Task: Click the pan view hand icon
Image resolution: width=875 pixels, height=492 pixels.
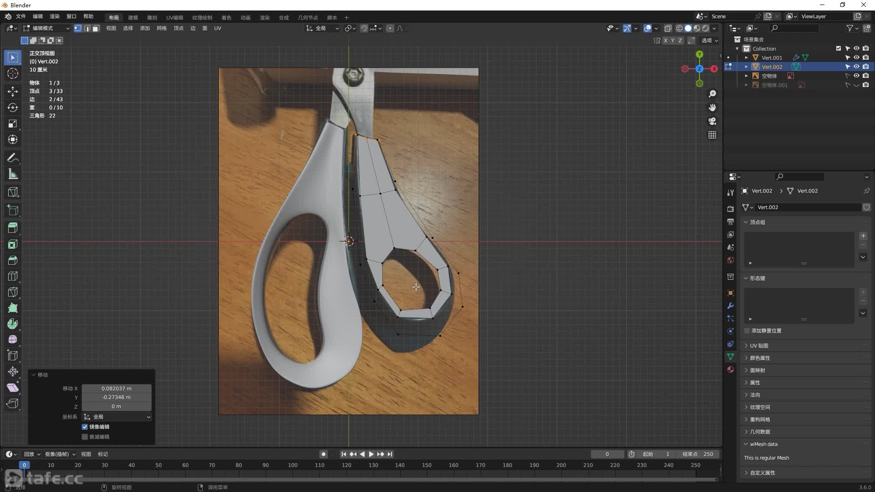Action: click(x=712, y=108)
